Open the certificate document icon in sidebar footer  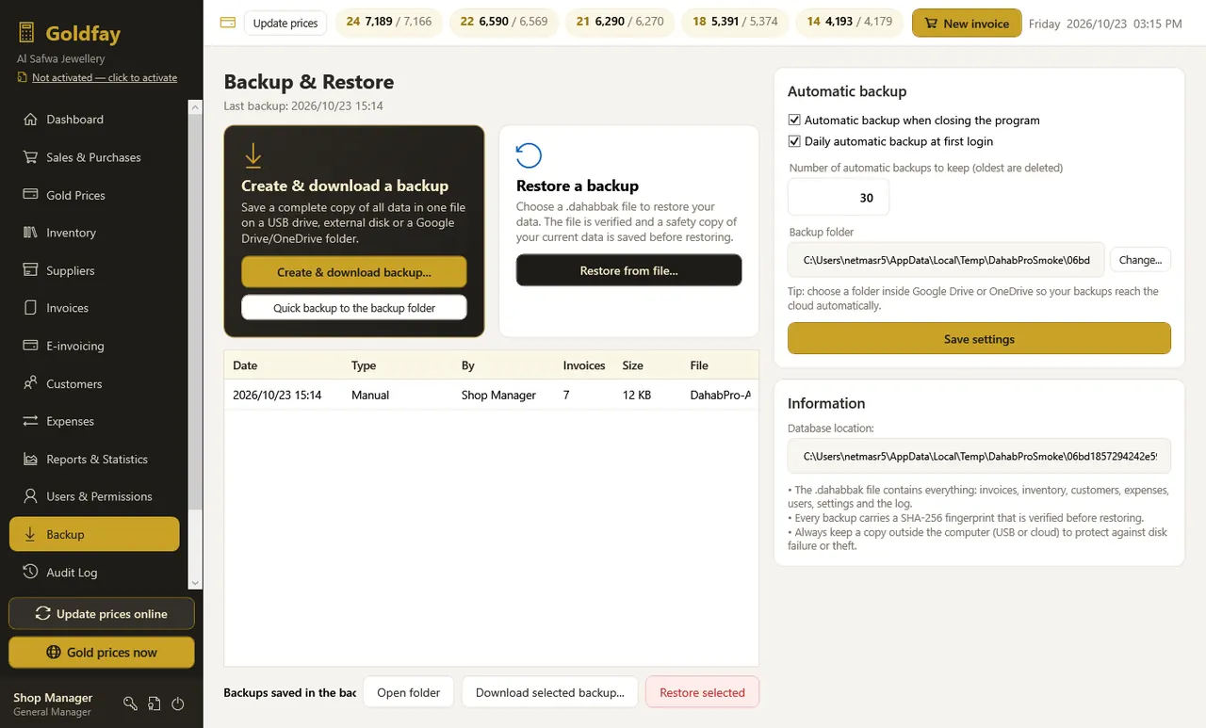[x=154, y=704]
